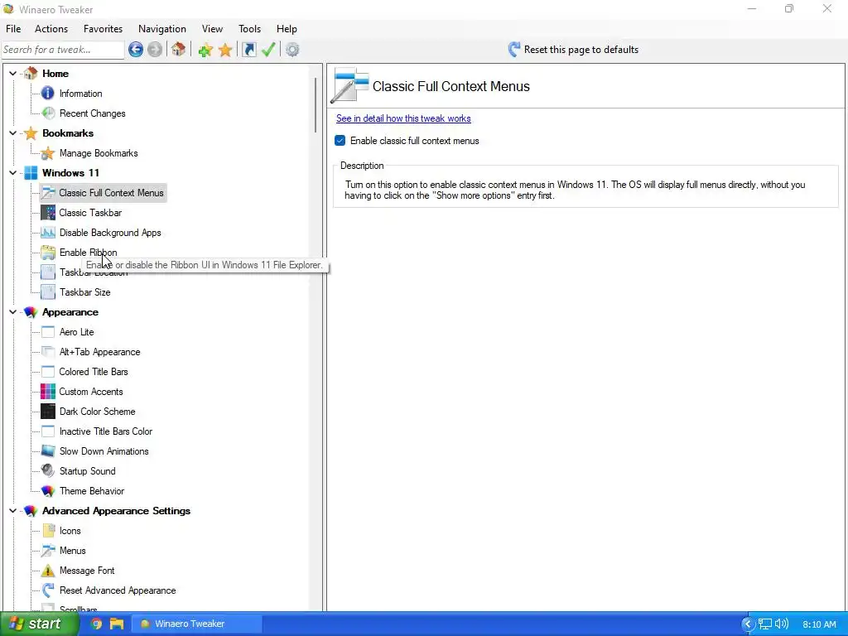The height and width of the screenshot is (636, 848).
Task: Open See in detail how this tweak works
Action: 403,118
